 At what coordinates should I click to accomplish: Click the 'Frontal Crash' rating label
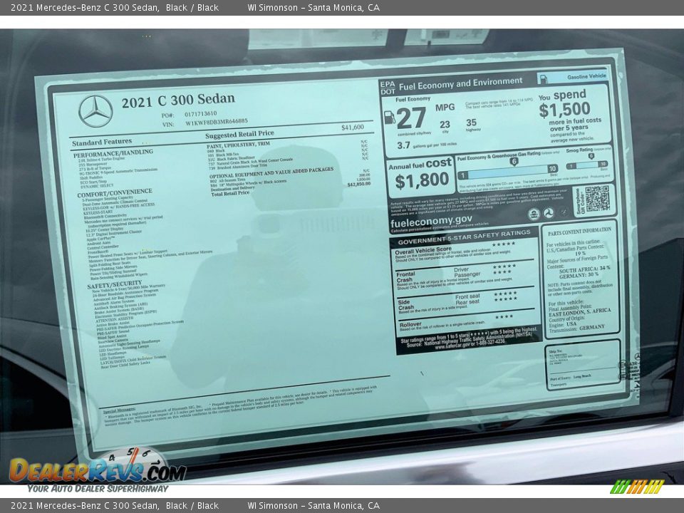click(405, 277)
